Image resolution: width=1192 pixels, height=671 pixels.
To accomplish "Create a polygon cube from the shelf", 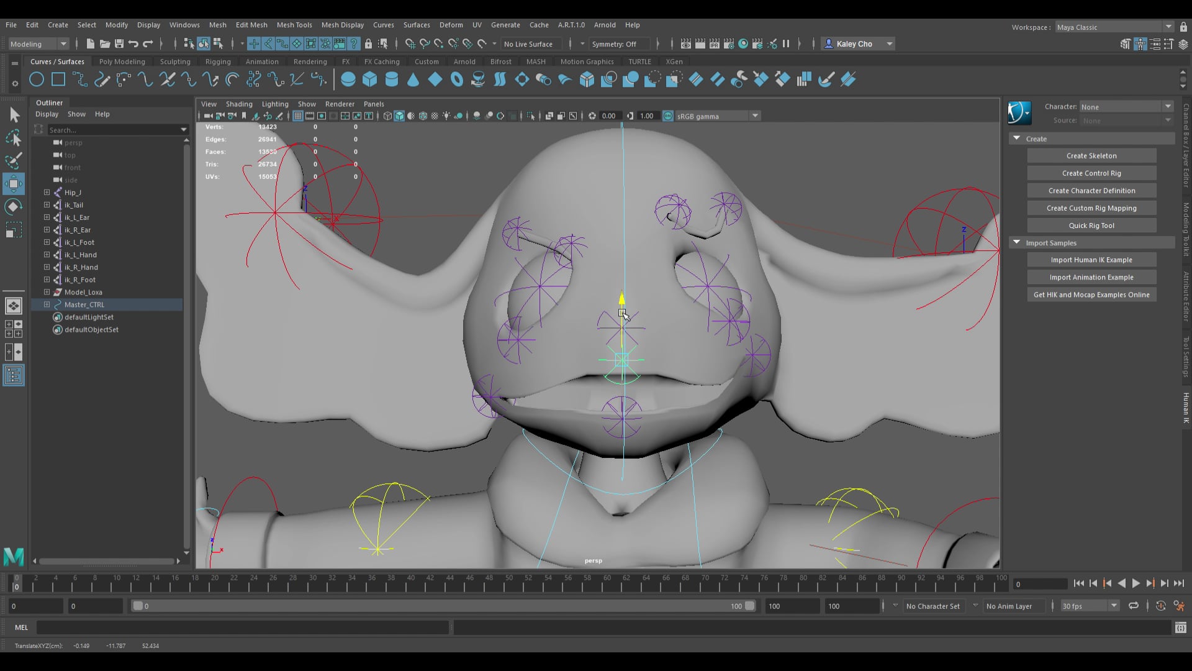I will tap(370, 79).
